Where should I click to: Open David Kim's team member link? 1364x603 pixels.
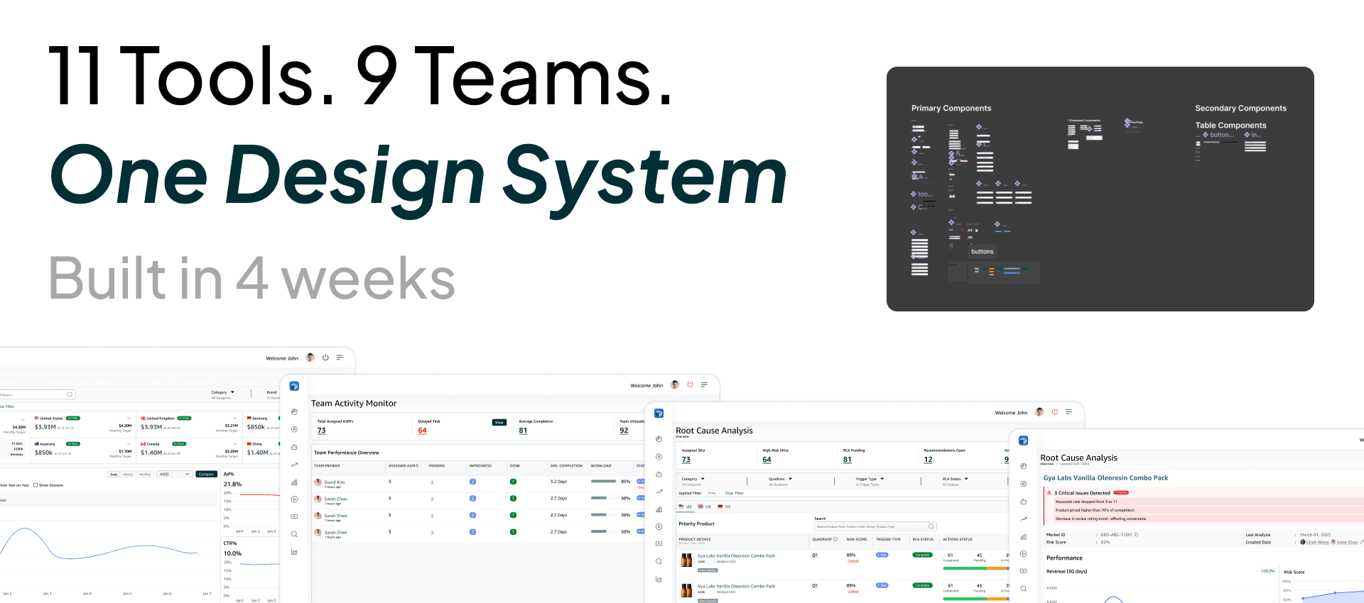pyautogui.click(x=335, y=482)
